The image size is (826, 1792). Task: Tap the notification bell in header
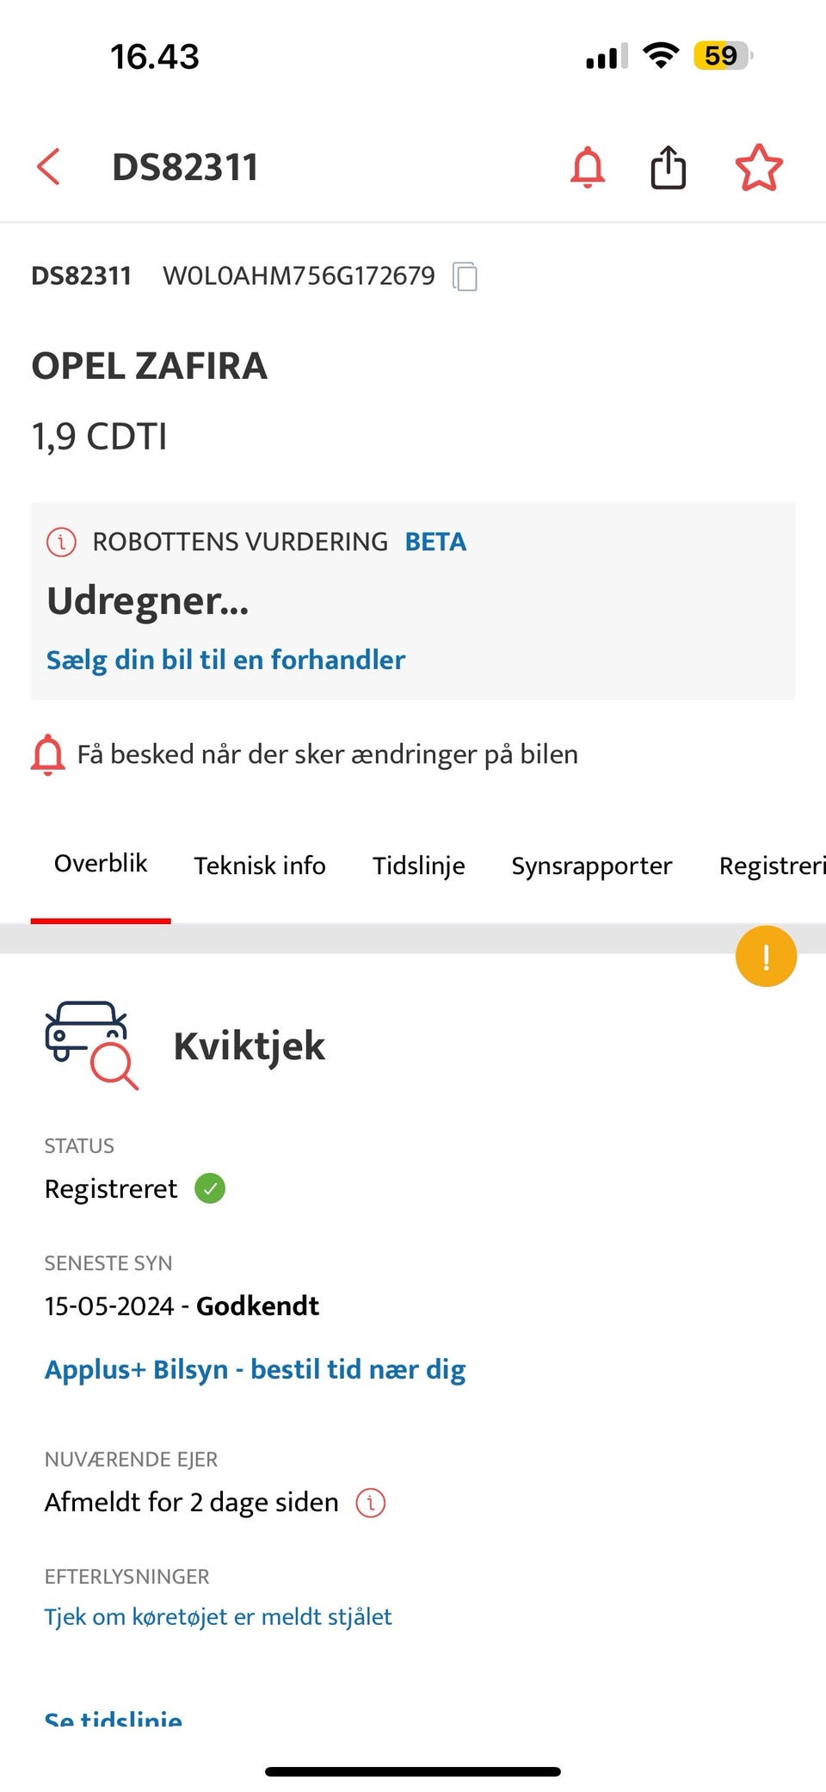tap(588, 167)
